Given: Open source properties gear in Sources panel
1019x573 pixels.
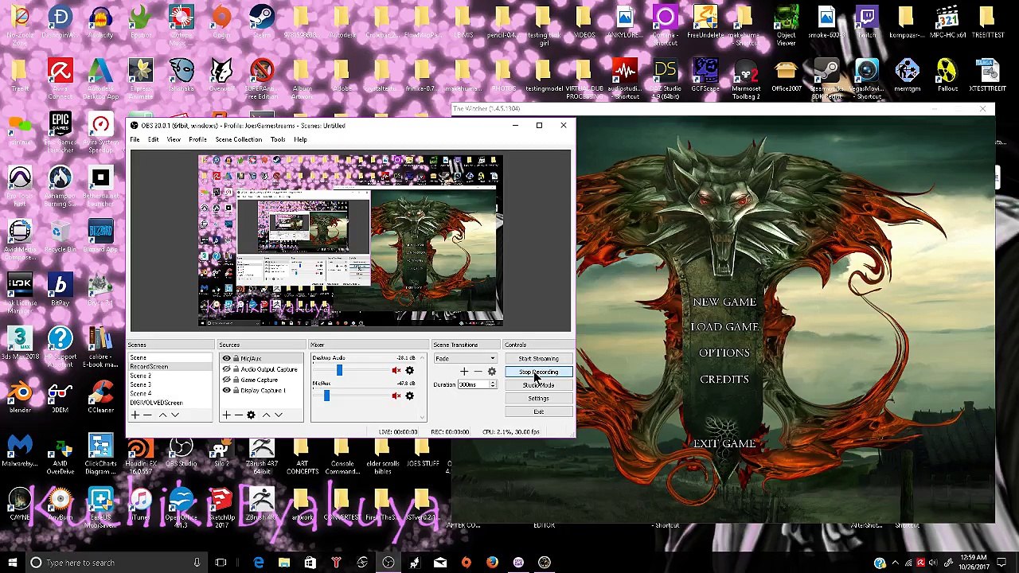Looking at the screenshot, I should pos(251,415).
